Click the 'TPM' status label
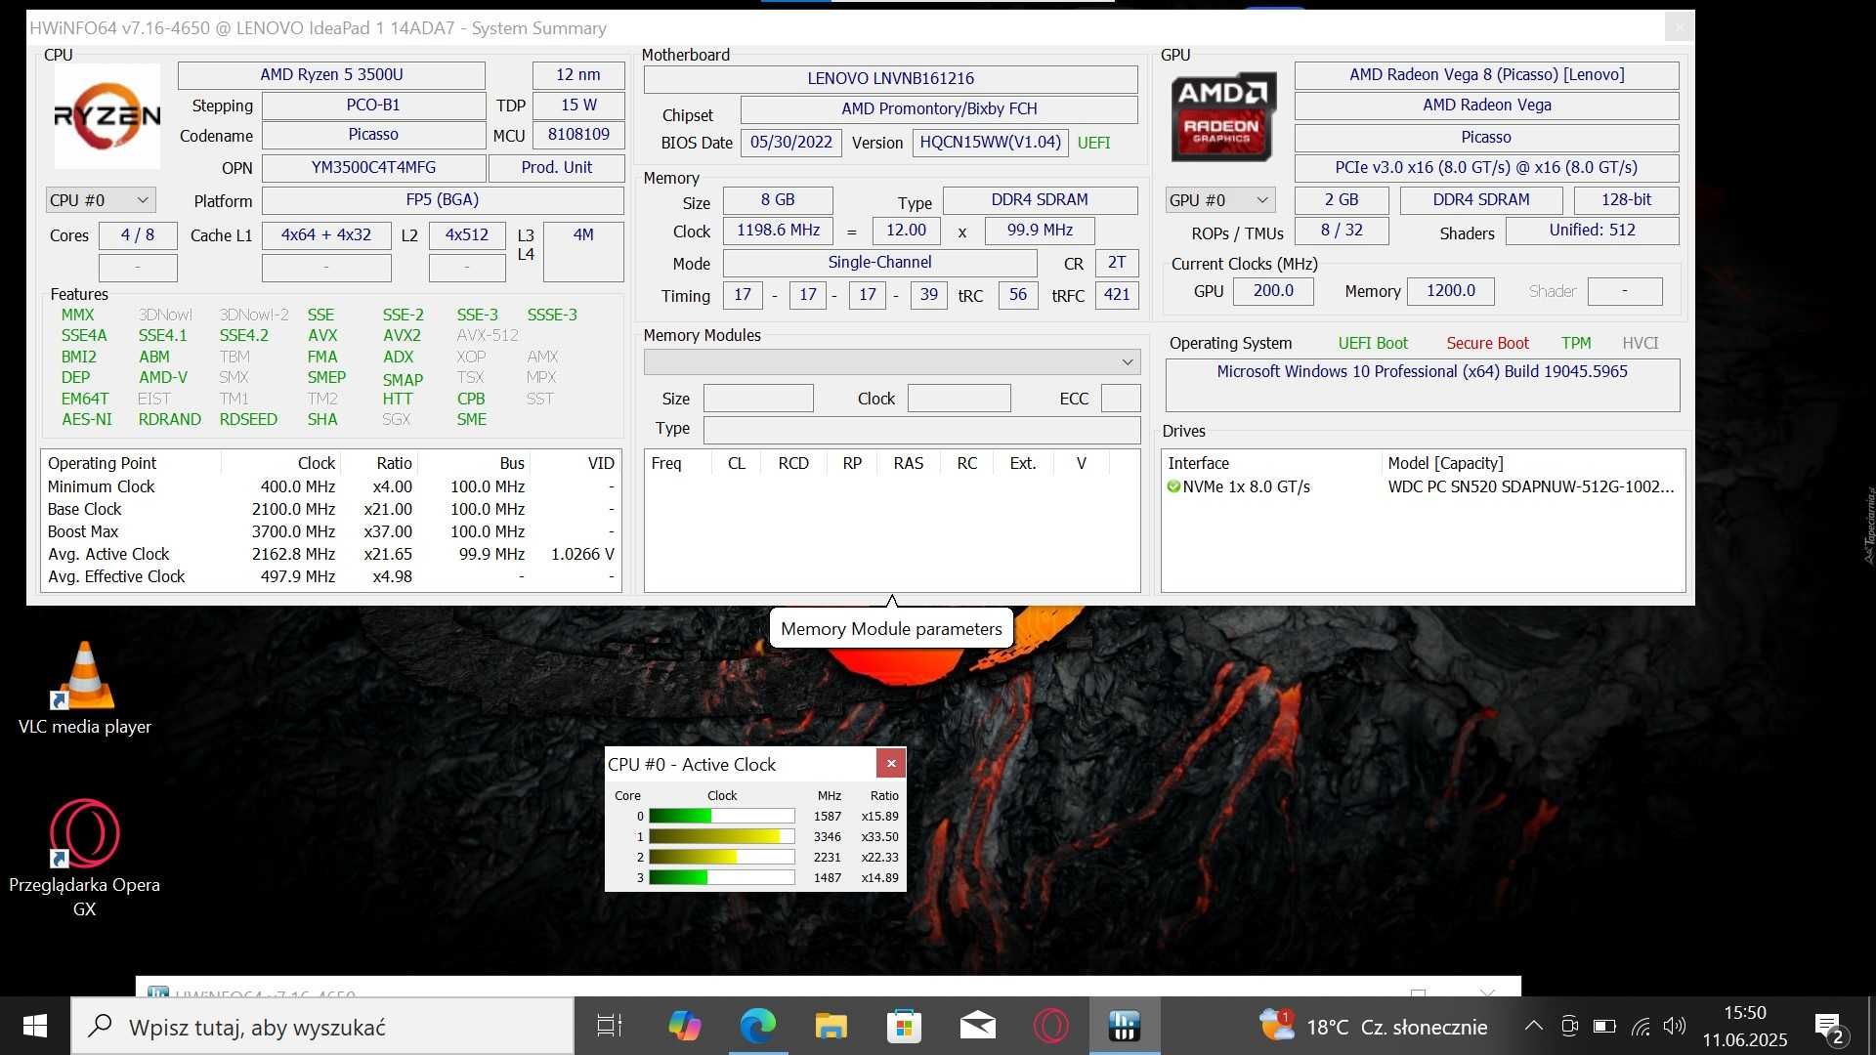The image size is (1876, 1055). click(1576, 344)
